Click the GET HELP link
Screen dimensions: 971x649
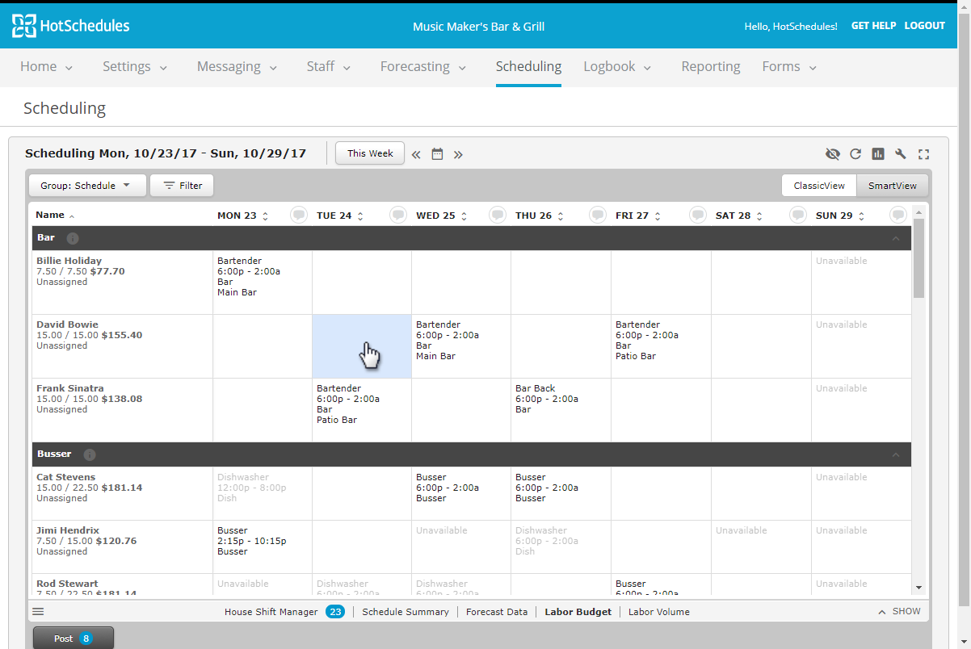click(873, 26)
